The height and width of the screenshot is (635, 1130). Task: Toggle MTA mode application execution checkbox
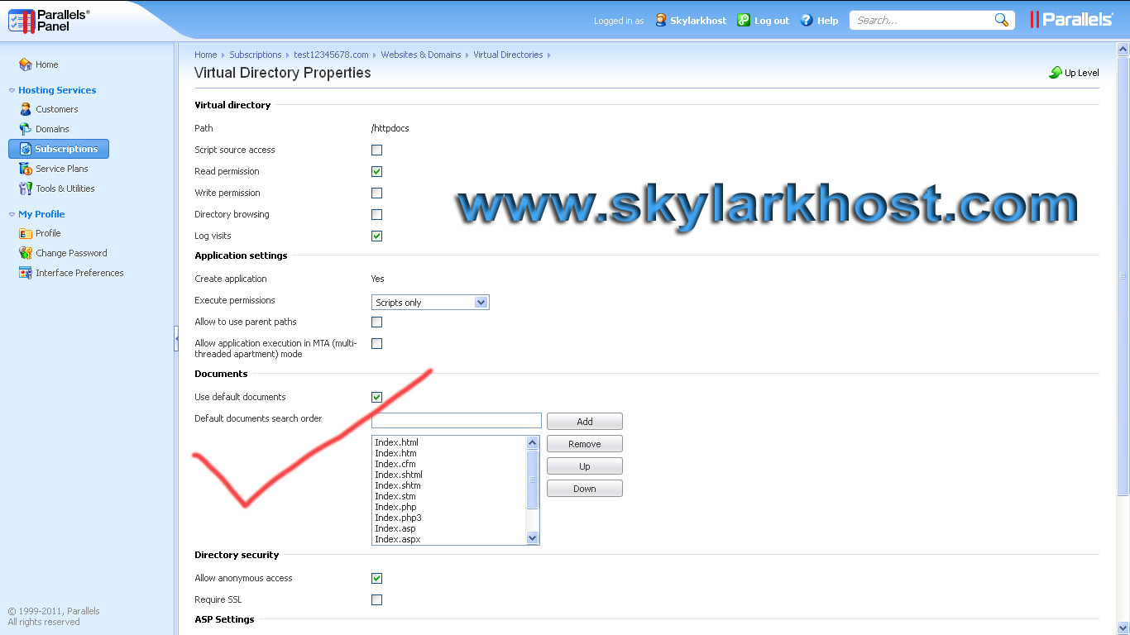376,343
